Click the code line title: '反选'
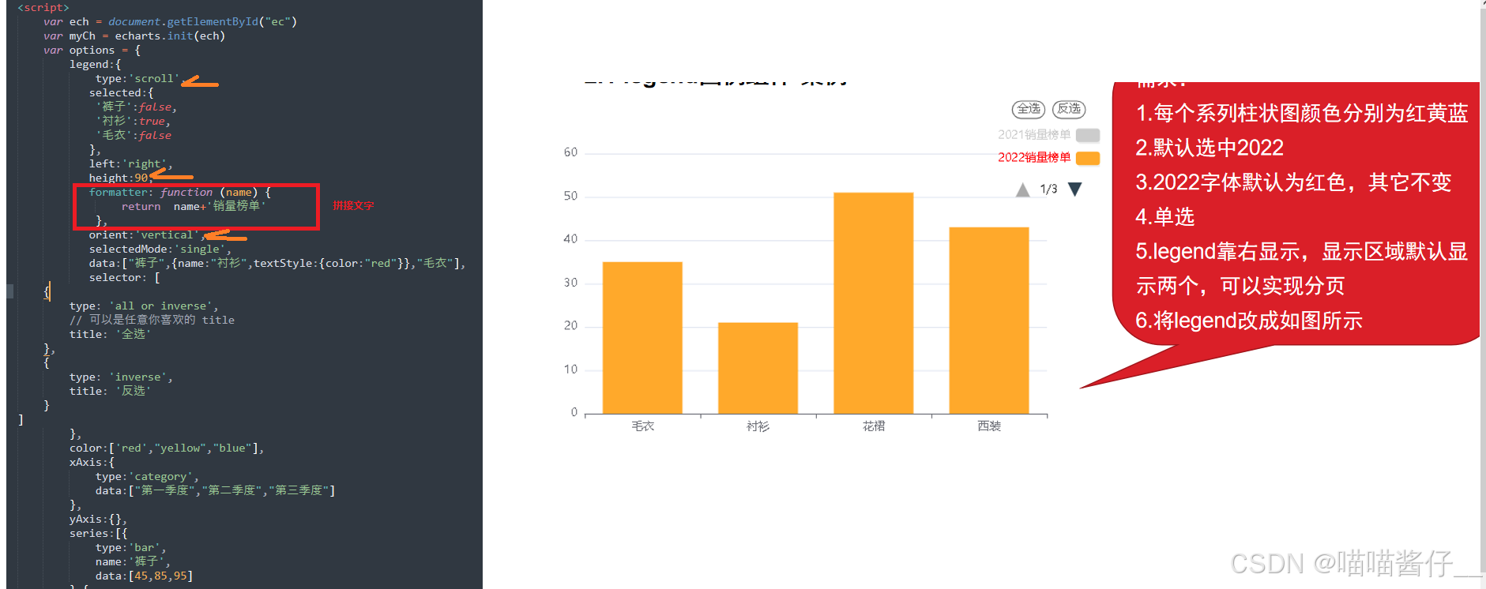Image resolution: width=1486 pixels, height=589 pixels. (x=110, y=392)
